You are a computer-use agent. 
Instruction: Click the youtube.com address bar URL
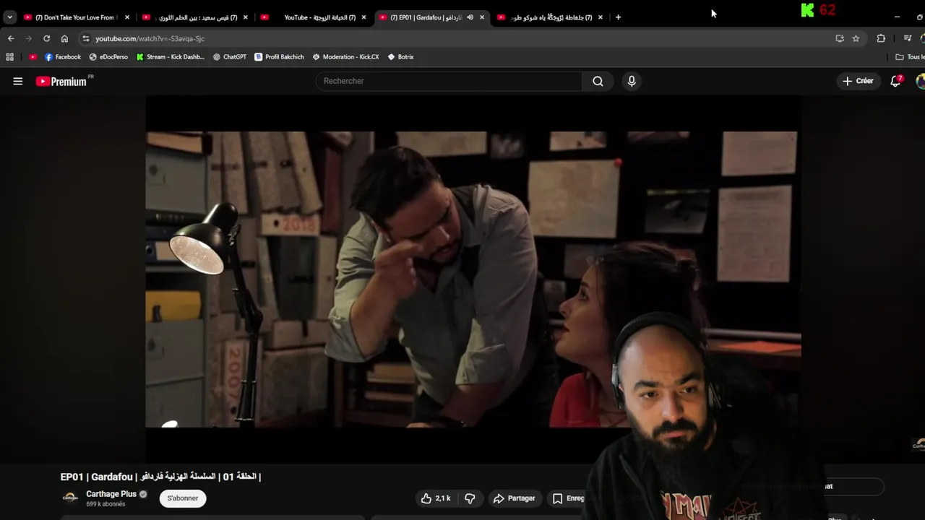click(x=150, y=38)
